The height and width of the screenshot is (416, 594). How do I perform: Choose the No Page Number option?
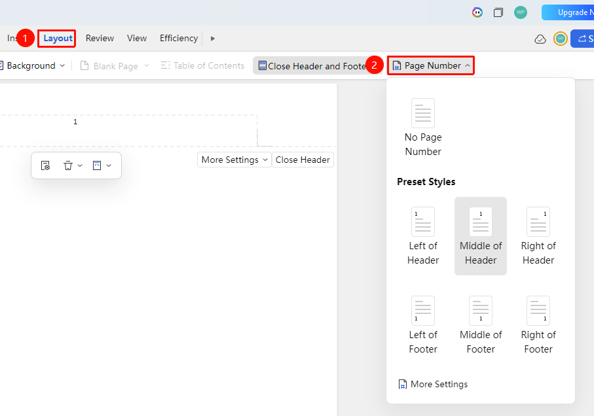[423, 128]
